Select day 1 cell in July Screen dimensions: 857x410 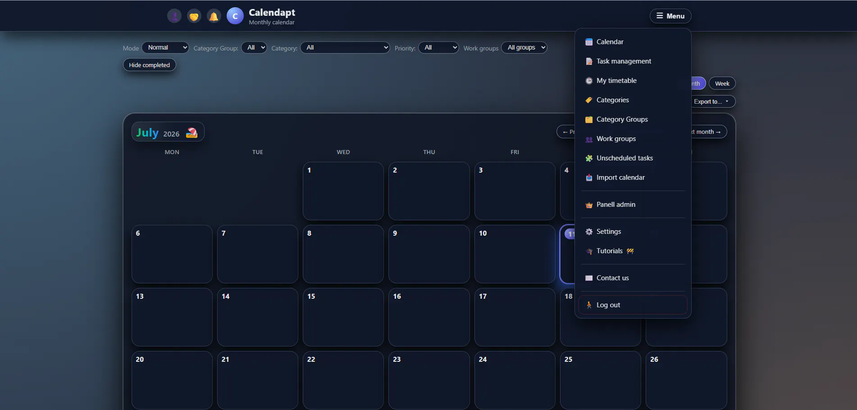click(x=343, y=191)
